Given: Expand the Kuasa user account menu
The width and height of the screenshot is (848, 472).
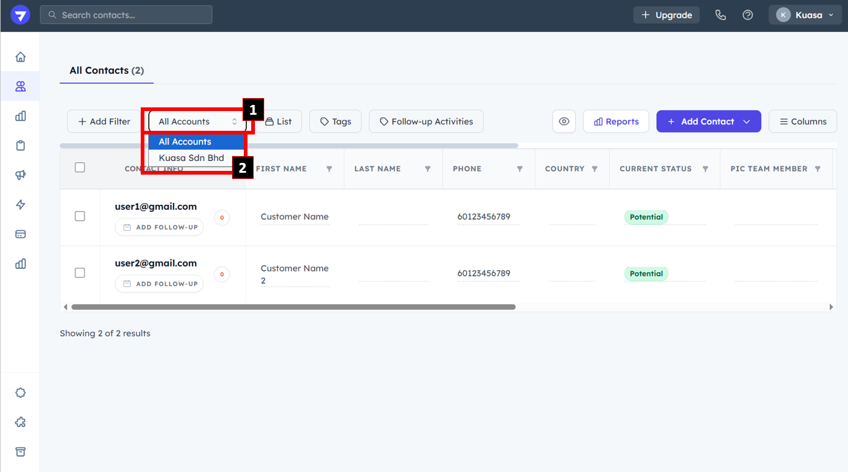Looking at the screenshot, I should coord(805,15).
